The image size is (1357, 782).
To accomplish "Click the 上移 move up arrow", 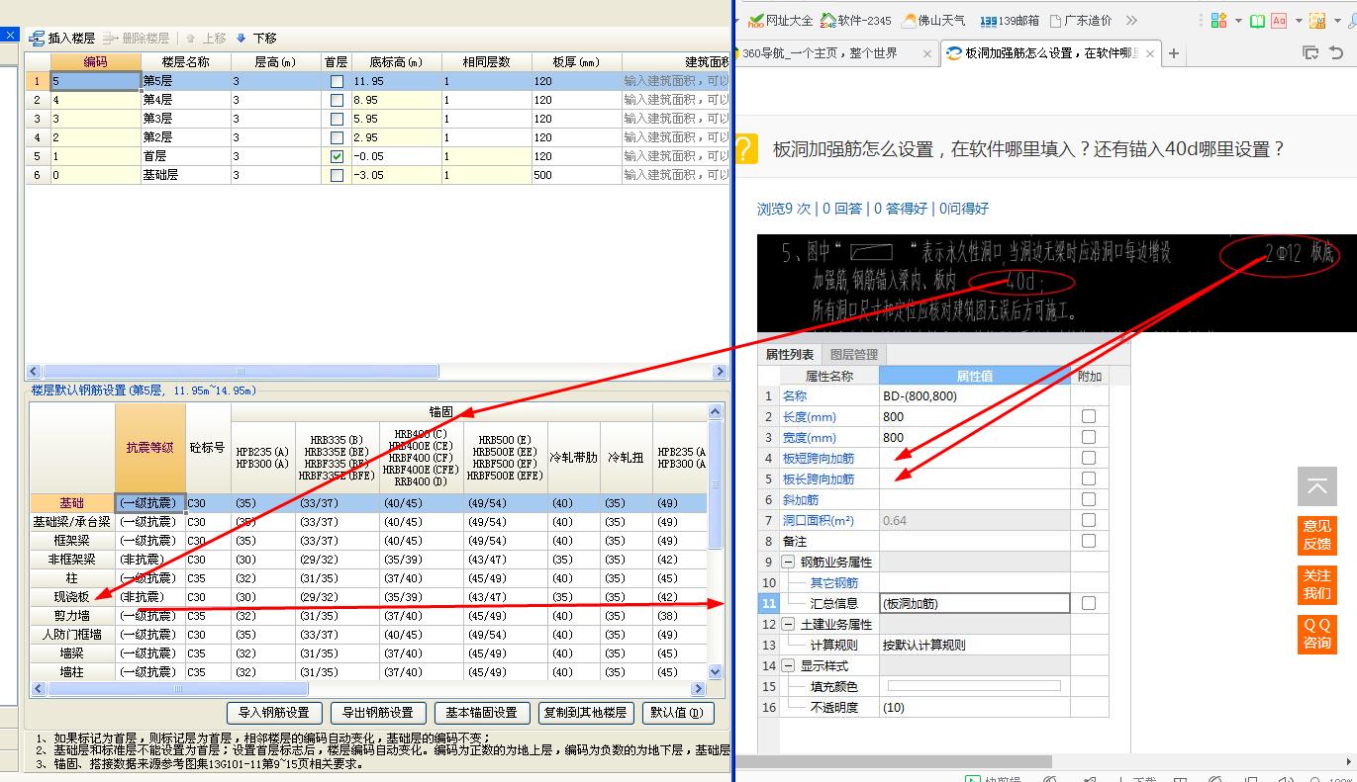I will (190, 39).
